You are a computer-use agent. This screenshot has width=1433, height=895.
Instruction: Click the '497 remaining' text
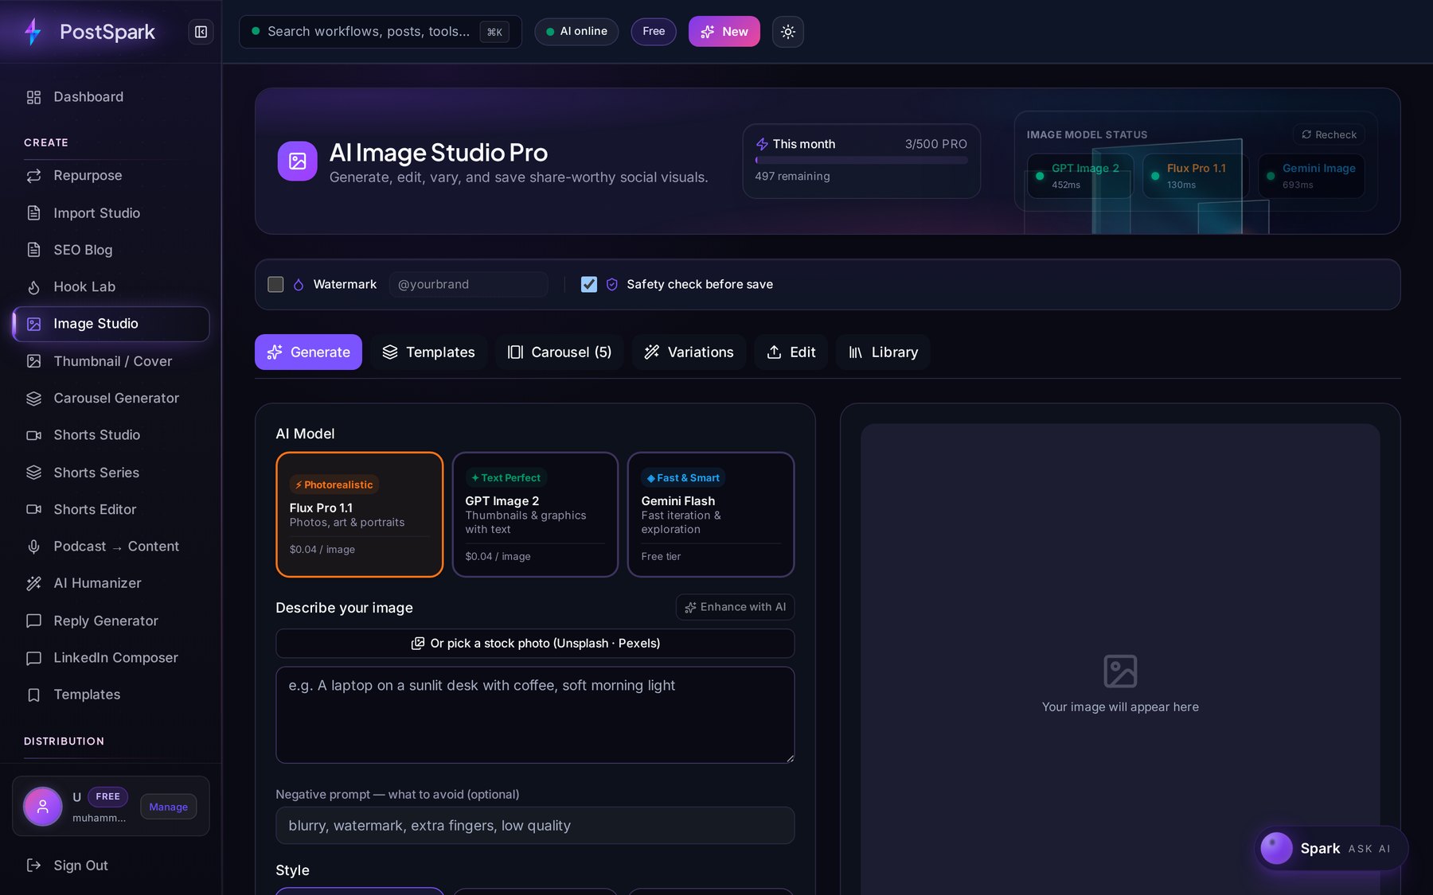(792, 177)
